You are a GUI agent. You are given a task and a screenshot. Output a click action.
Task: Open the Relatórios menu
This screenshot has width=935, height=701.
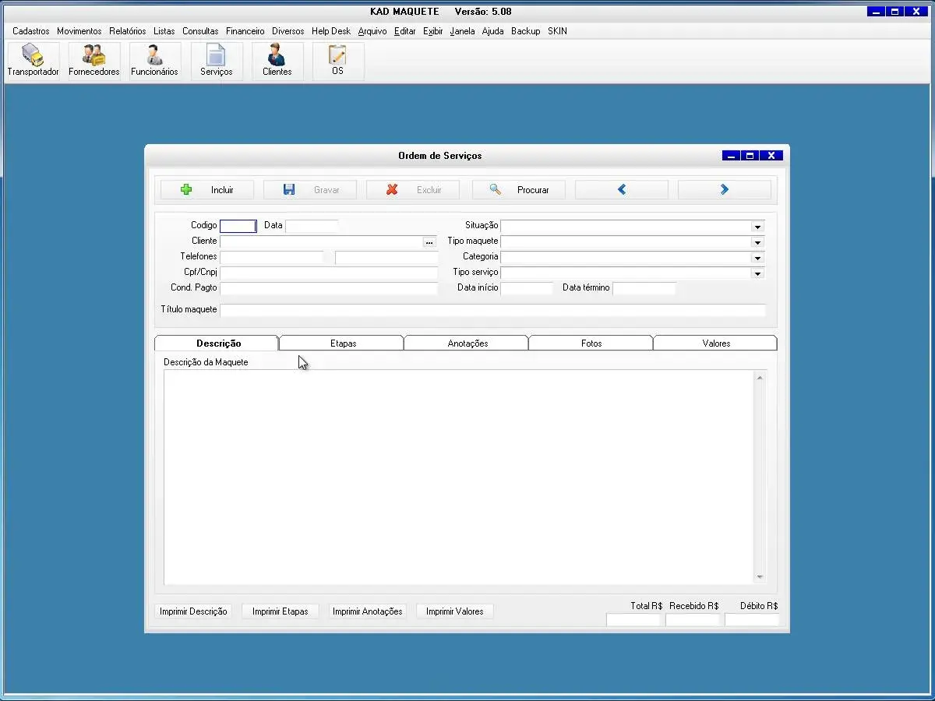128,31
